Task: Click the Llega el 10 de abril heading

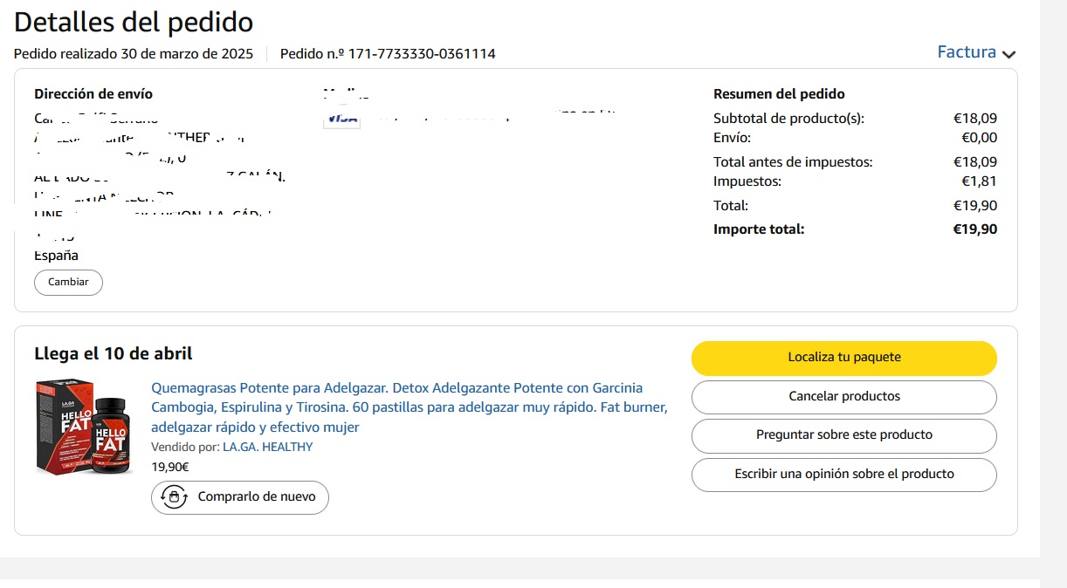Action: coord(114,354)
